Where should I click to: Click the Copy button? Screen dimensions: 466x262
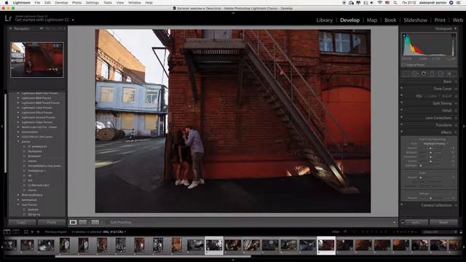[21, 222]
